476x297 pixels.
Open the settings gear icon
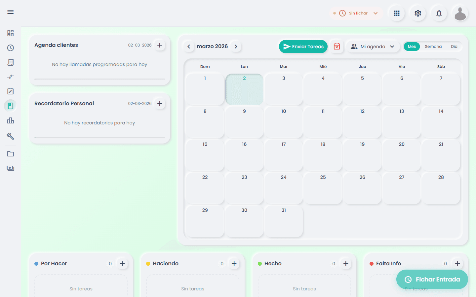click(x=418, y=13)
